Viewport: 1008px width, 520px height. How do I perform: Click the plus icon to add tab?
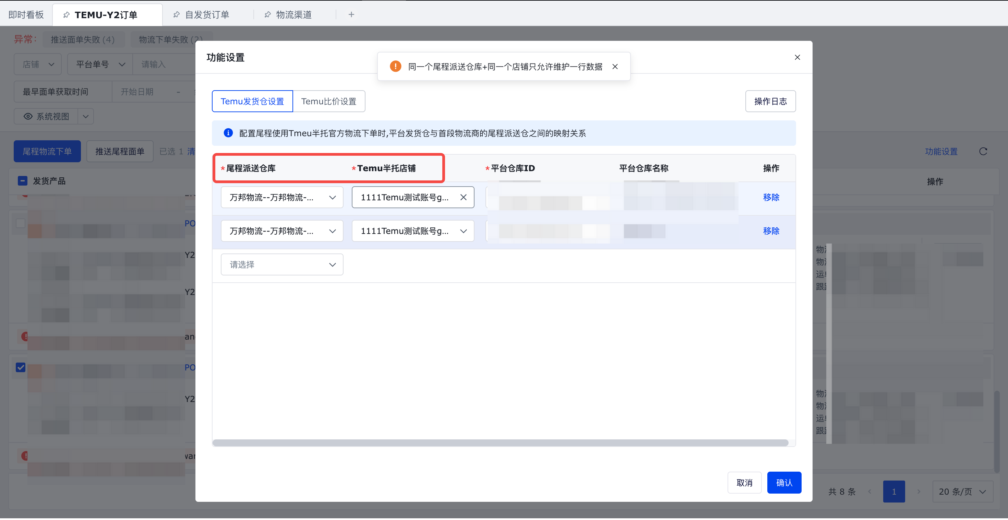point(351,14)
